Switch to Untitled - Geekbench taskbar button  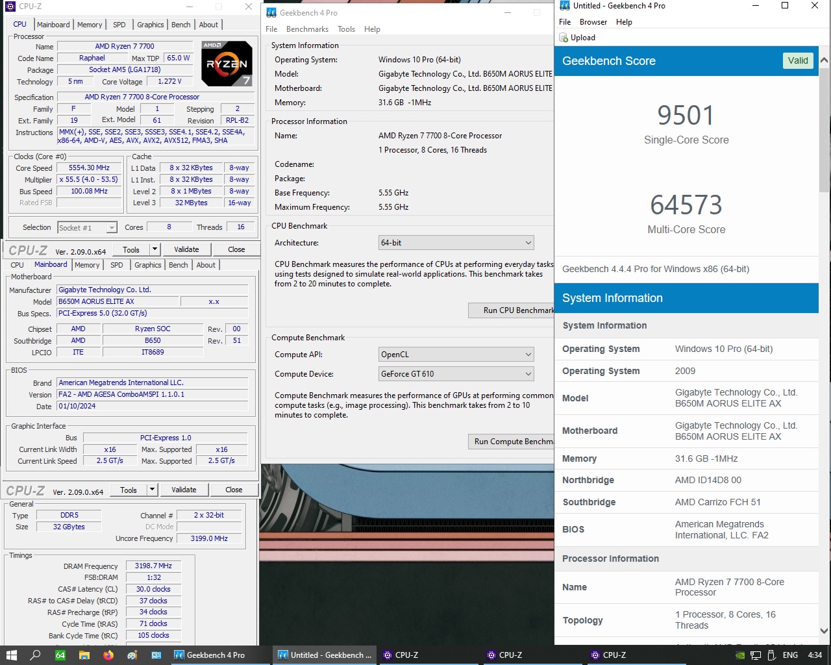pyautogui.click(x=323, y=655)
